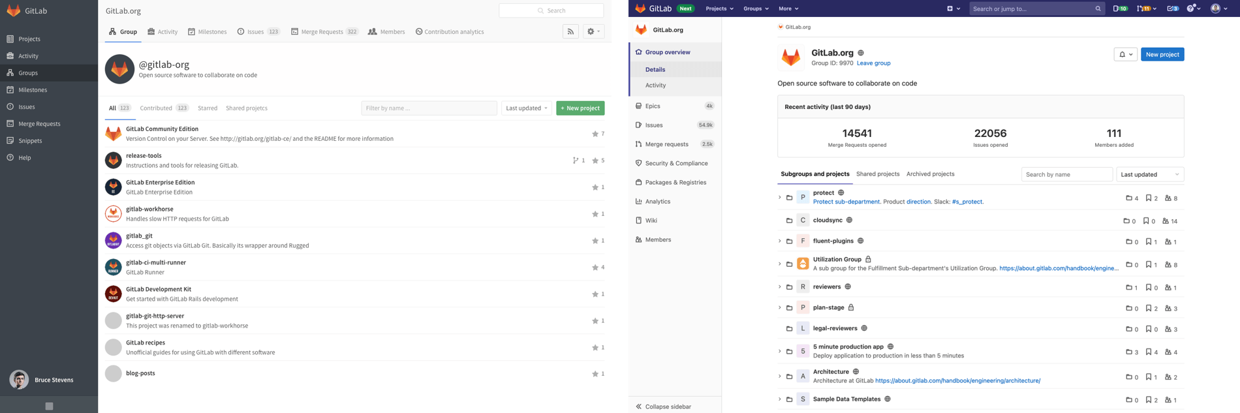Viewport: 1240px width, 413px height.
Task: Switch to the Archived projects tab
Action: click(930, 174)
